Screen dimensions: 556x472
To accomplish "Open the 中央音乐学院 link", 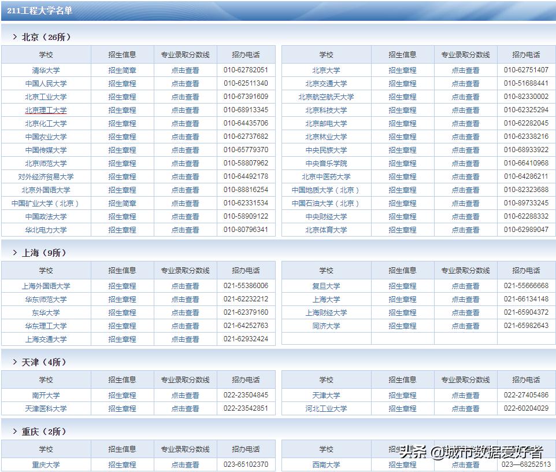I will 326,164.
